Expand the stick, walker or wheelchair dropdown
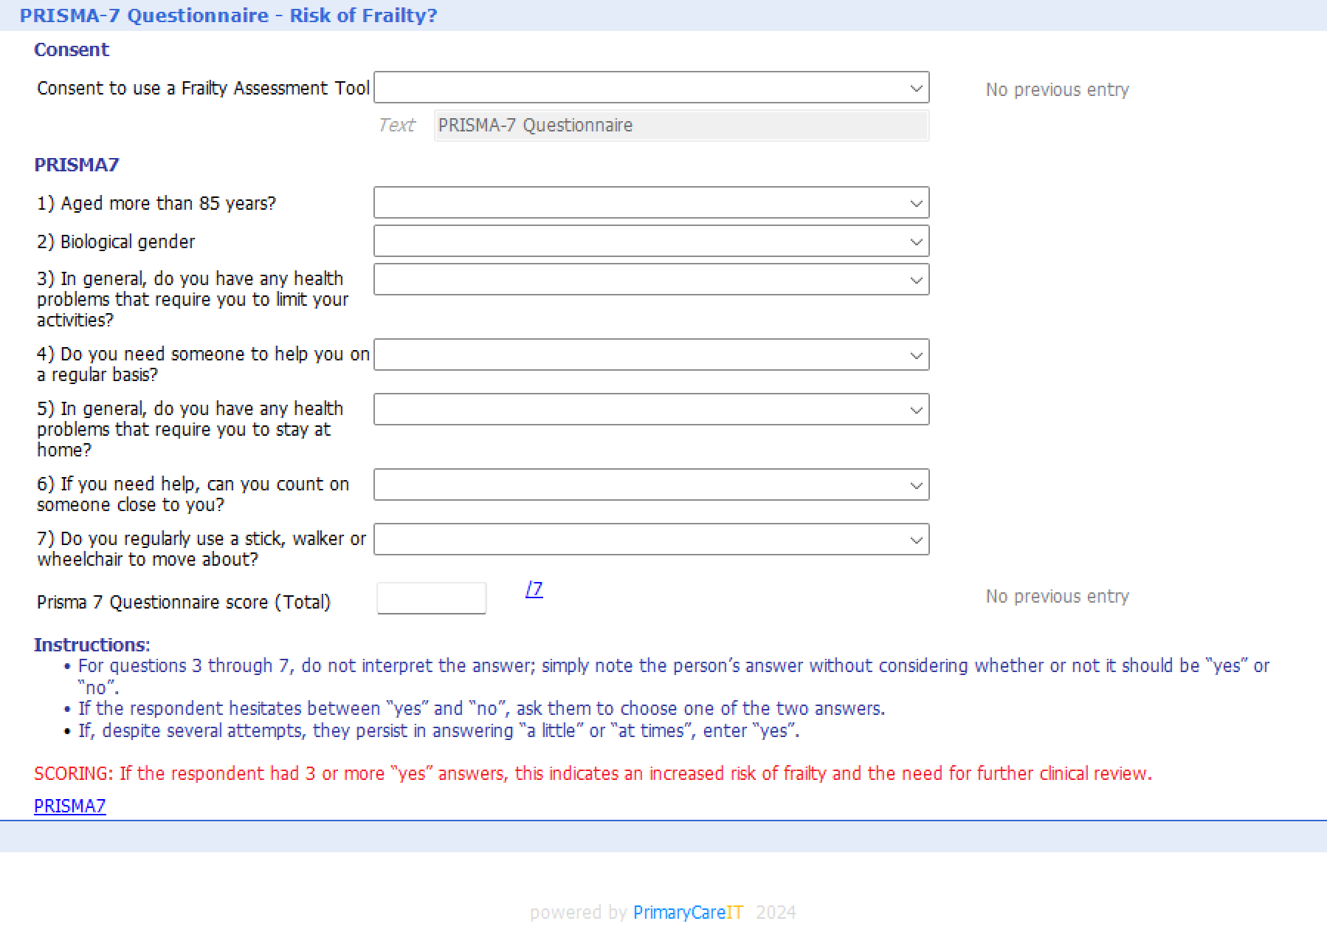1327x935 pixels. click(651, 540)
